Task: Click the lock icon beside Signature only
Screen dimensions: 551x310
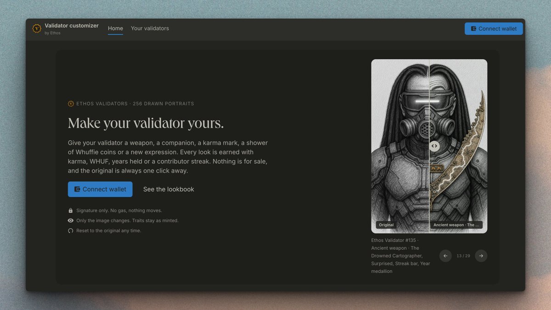Action: [71, 210]
